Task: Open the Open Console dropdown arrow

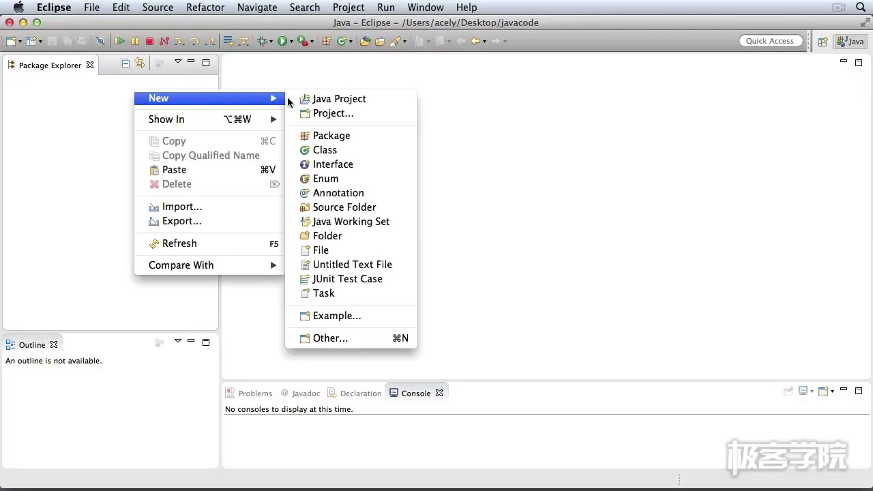Action: (833, 391)
